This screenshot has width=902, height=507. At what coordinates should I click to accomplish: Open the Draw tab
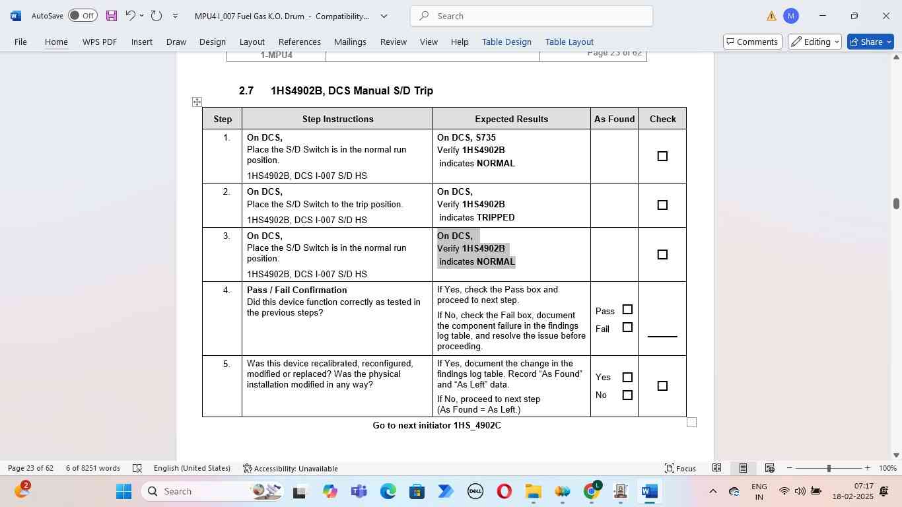point(176,42)
